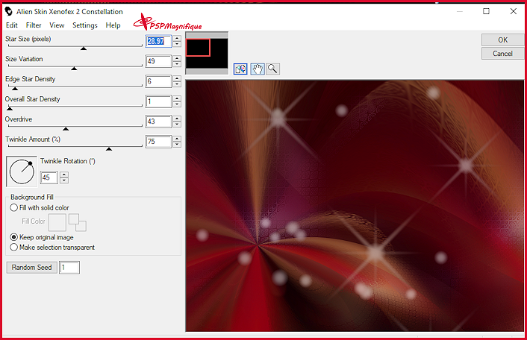
Task: Increase Twinkle Rotation with up arrow
Action: (64, 174)
